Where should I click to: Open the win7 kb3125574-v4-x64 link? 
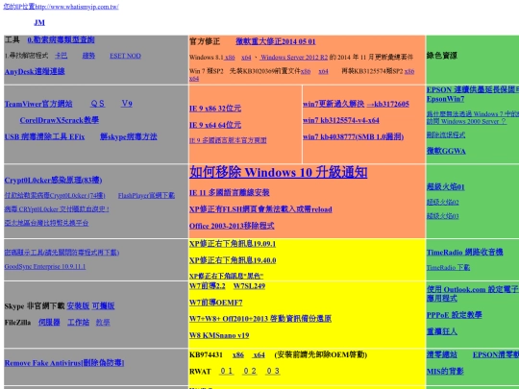pyautogui.click(x=341, y=120)
